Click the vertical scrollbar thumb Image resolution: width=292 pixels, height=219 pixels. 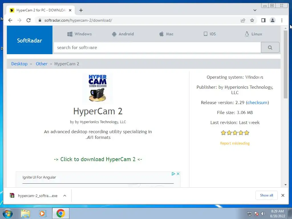coord(285,64)
